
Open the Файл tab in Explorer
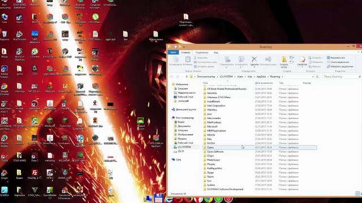(x=173, y=52)
